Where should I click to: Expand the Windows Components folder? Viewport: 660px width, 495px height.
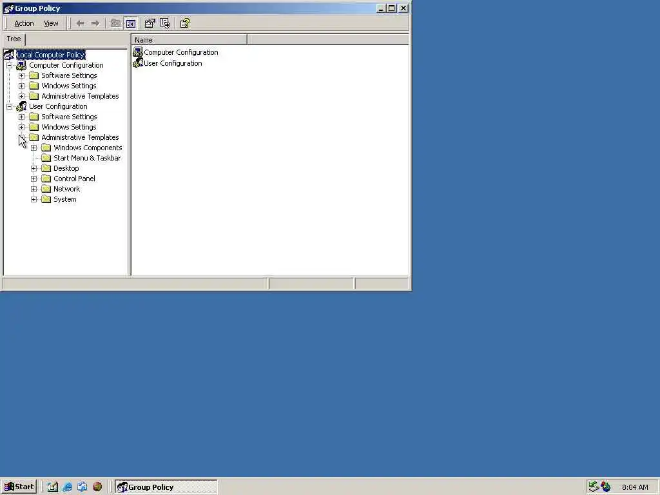(34, 148)
